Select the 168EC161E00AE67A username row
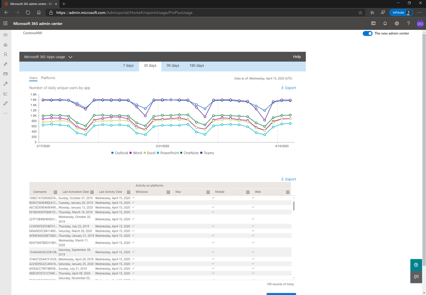 tap(160, 198)
